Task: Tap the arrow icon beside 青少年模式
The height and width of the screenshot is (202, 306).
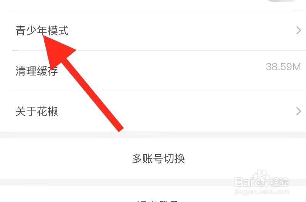Action: click(298, 30)
